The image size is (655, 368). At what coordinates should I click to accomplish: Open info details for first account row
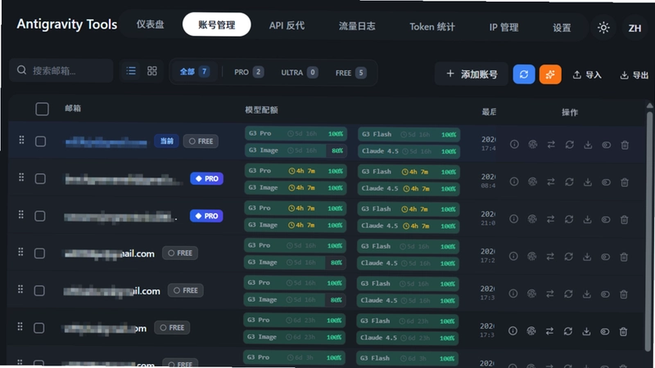(x=514, y=145)
